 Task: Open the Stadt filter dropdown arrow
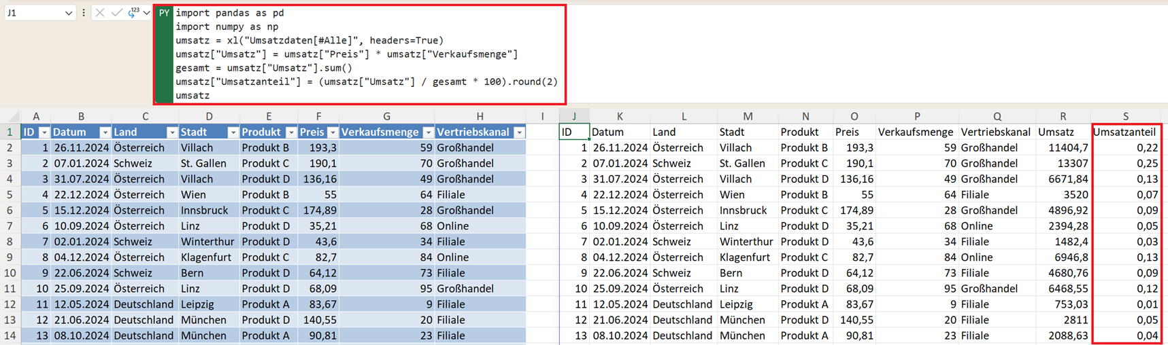[x=233, y=132]
